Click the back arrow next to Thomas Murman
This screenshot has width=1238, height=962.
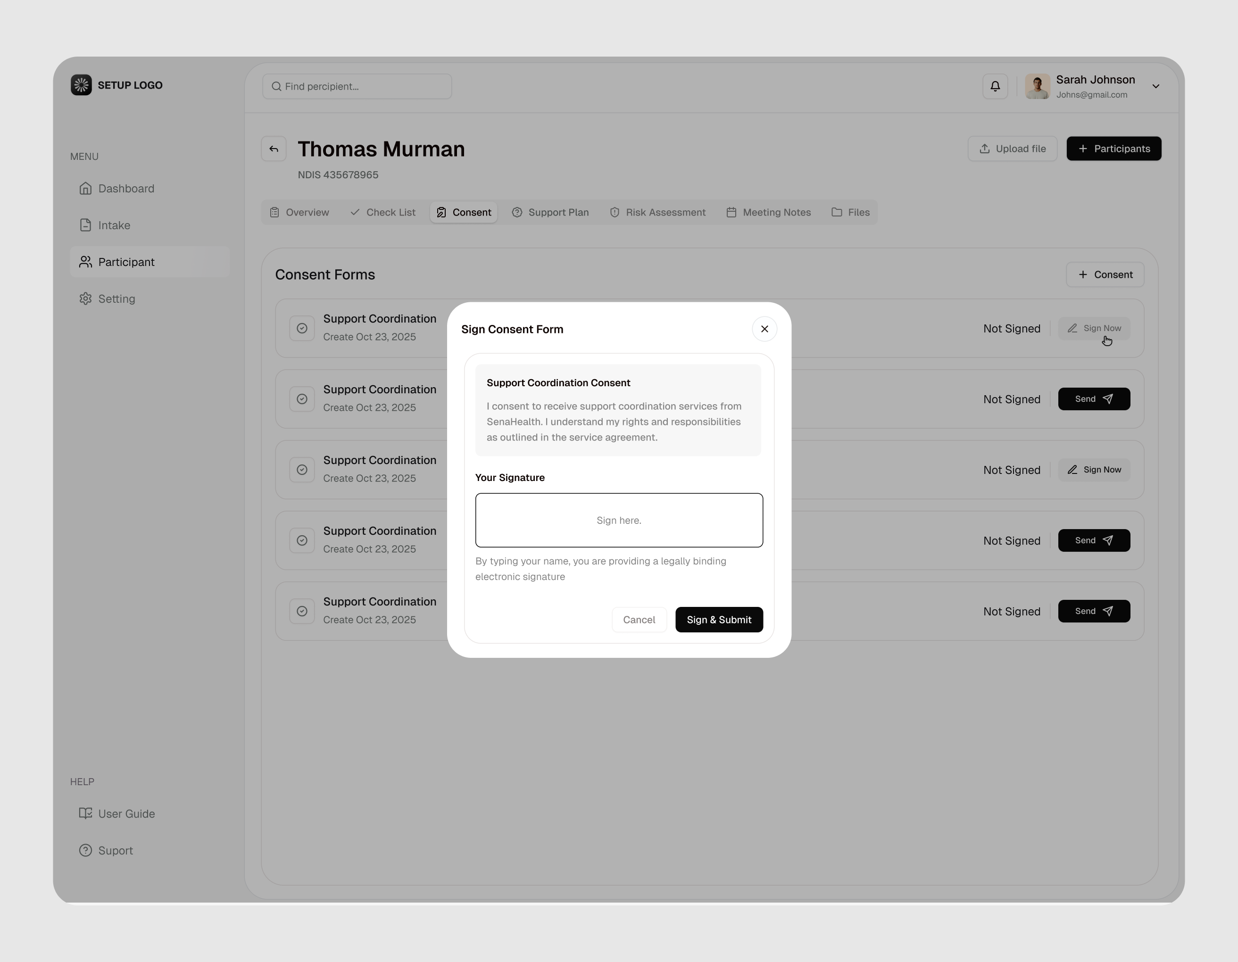point(274,149)
